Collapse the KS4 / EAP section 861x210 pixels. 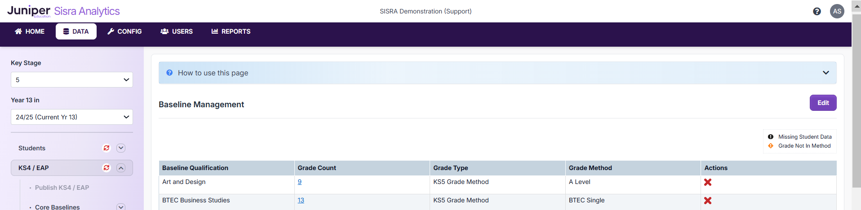[x=121, y=168]
